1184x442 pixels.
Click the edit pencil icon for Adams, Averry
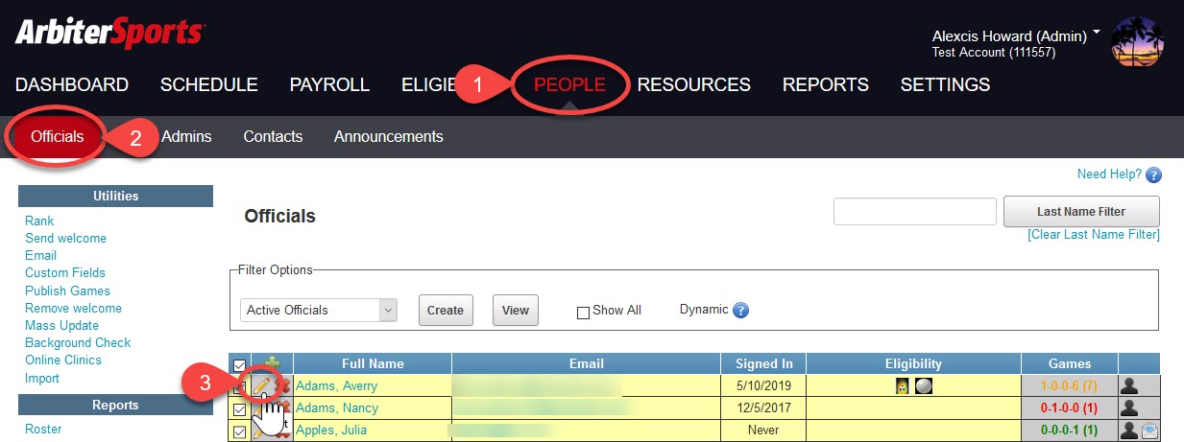[x=262, y=385]
